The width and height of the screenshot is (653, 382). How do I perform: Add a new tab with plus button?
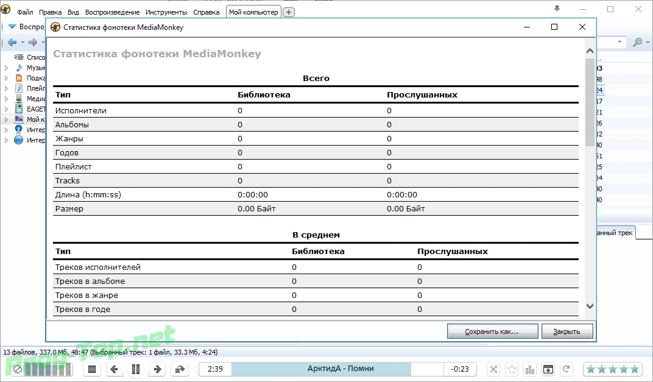[x=289, y=12]
